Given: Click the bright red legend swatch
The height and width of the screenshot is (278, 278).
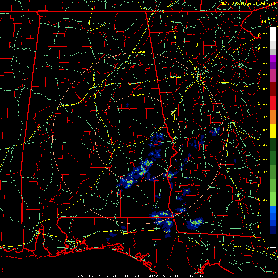Looking at the screenshot, I should coord(273,103).
